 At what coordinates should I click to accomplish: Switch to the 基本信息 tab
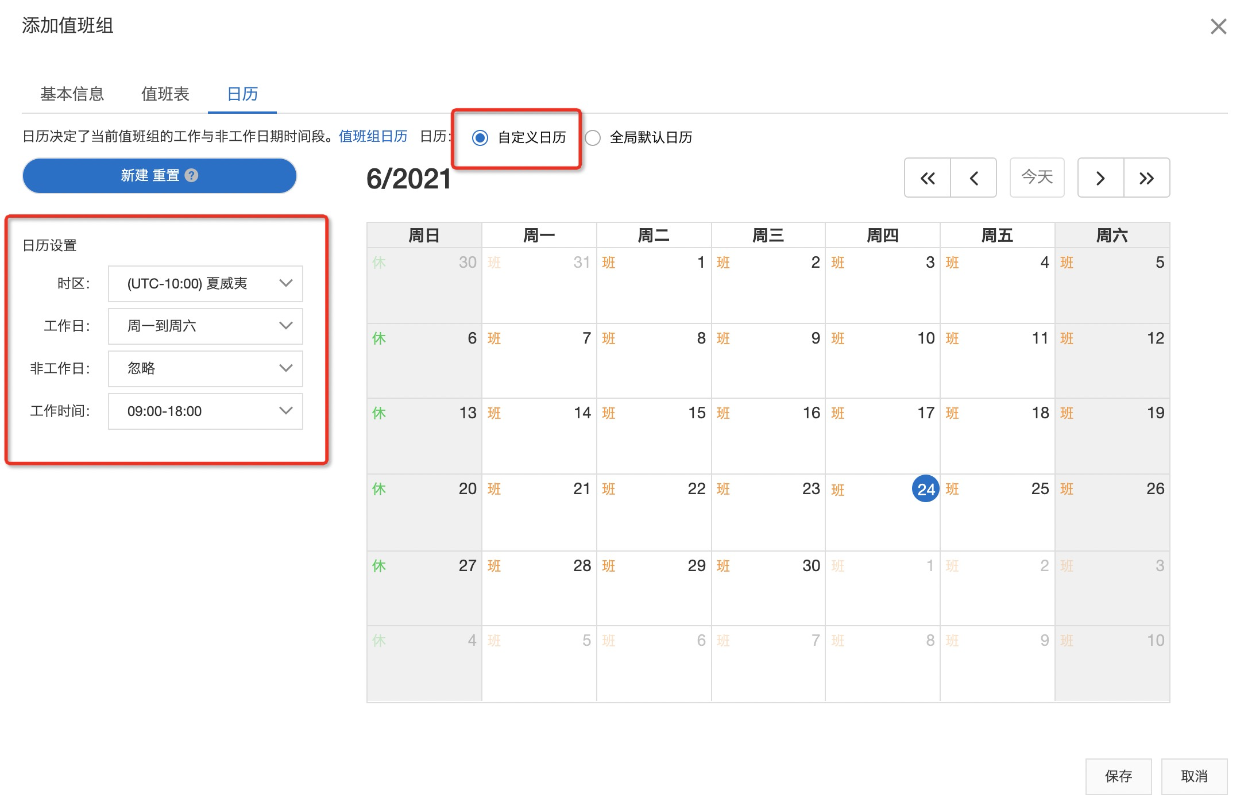(72, 94)
